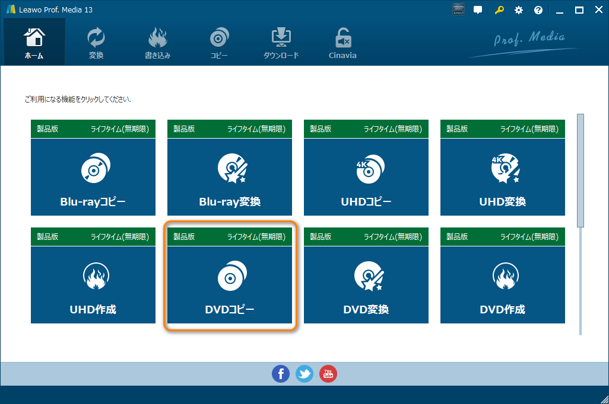609x404 pixels.
Task: Launch the Blu-ray変換 module
Action: pyautogui.click(x=230, y=177)
